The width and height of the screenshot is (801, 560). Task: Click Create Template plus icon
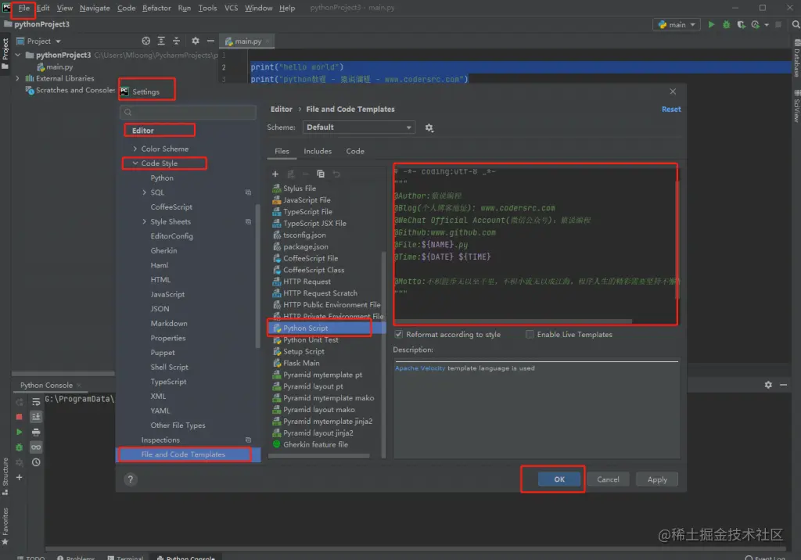coord(275,174)
